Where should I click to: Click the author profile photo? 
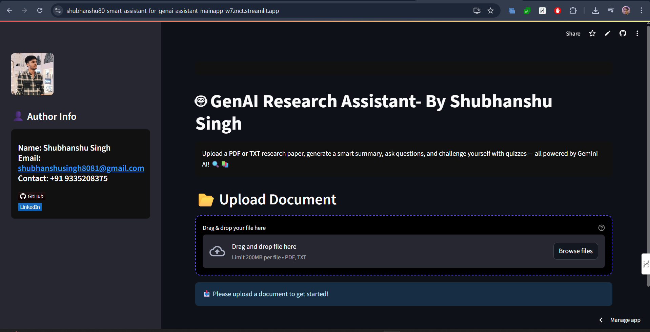point(32,74)
